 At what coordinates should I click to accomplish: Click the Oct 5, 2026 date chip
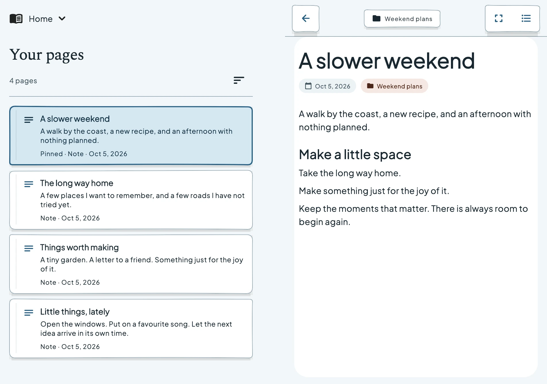click(x=327, y=86)
